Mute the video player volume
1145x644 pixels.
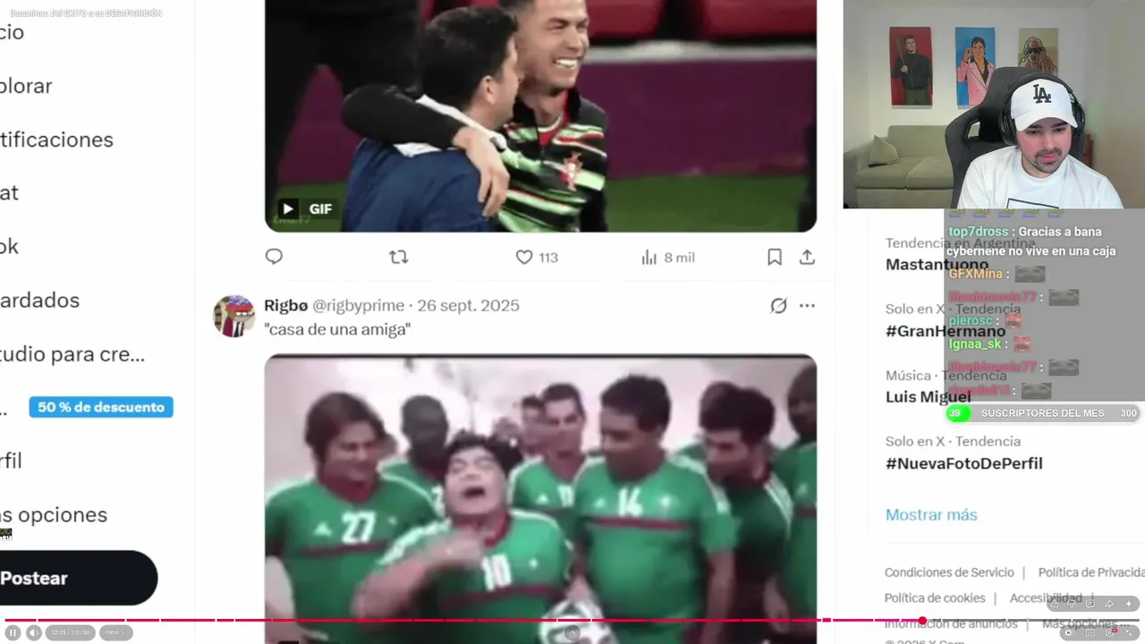[33, 632]
